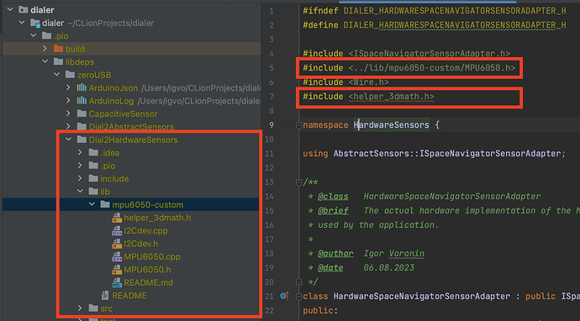Expand the CapacitiveSensor folder
This screenshot has width=580, height=321.
68,113
